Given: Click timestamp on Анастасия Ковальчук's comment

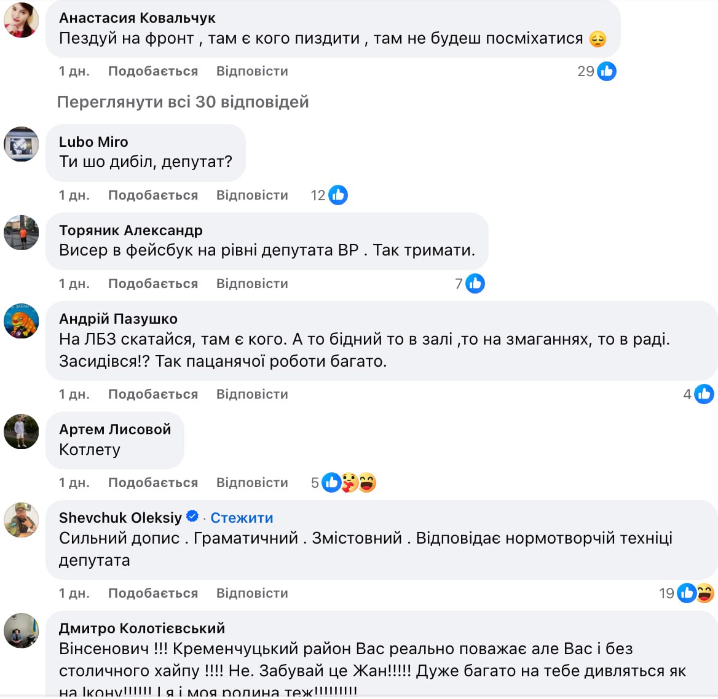Looking at the screenshot, I should [74, 71].
